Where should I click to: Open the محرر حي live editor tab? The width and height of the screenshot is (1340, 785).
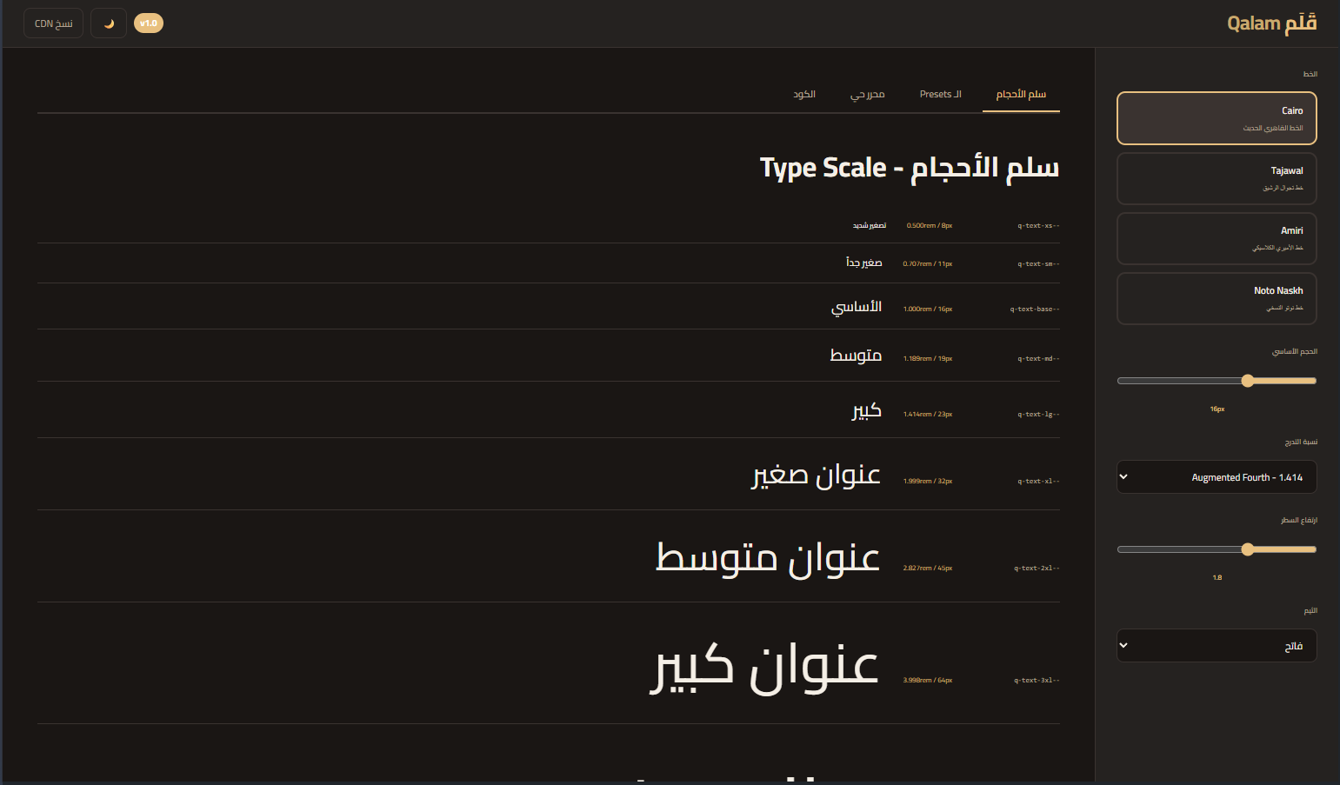[868, 95]
